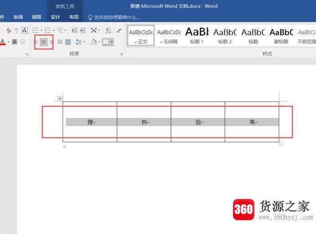Click the Clear All Formatting eraser icon

[9, 31]
